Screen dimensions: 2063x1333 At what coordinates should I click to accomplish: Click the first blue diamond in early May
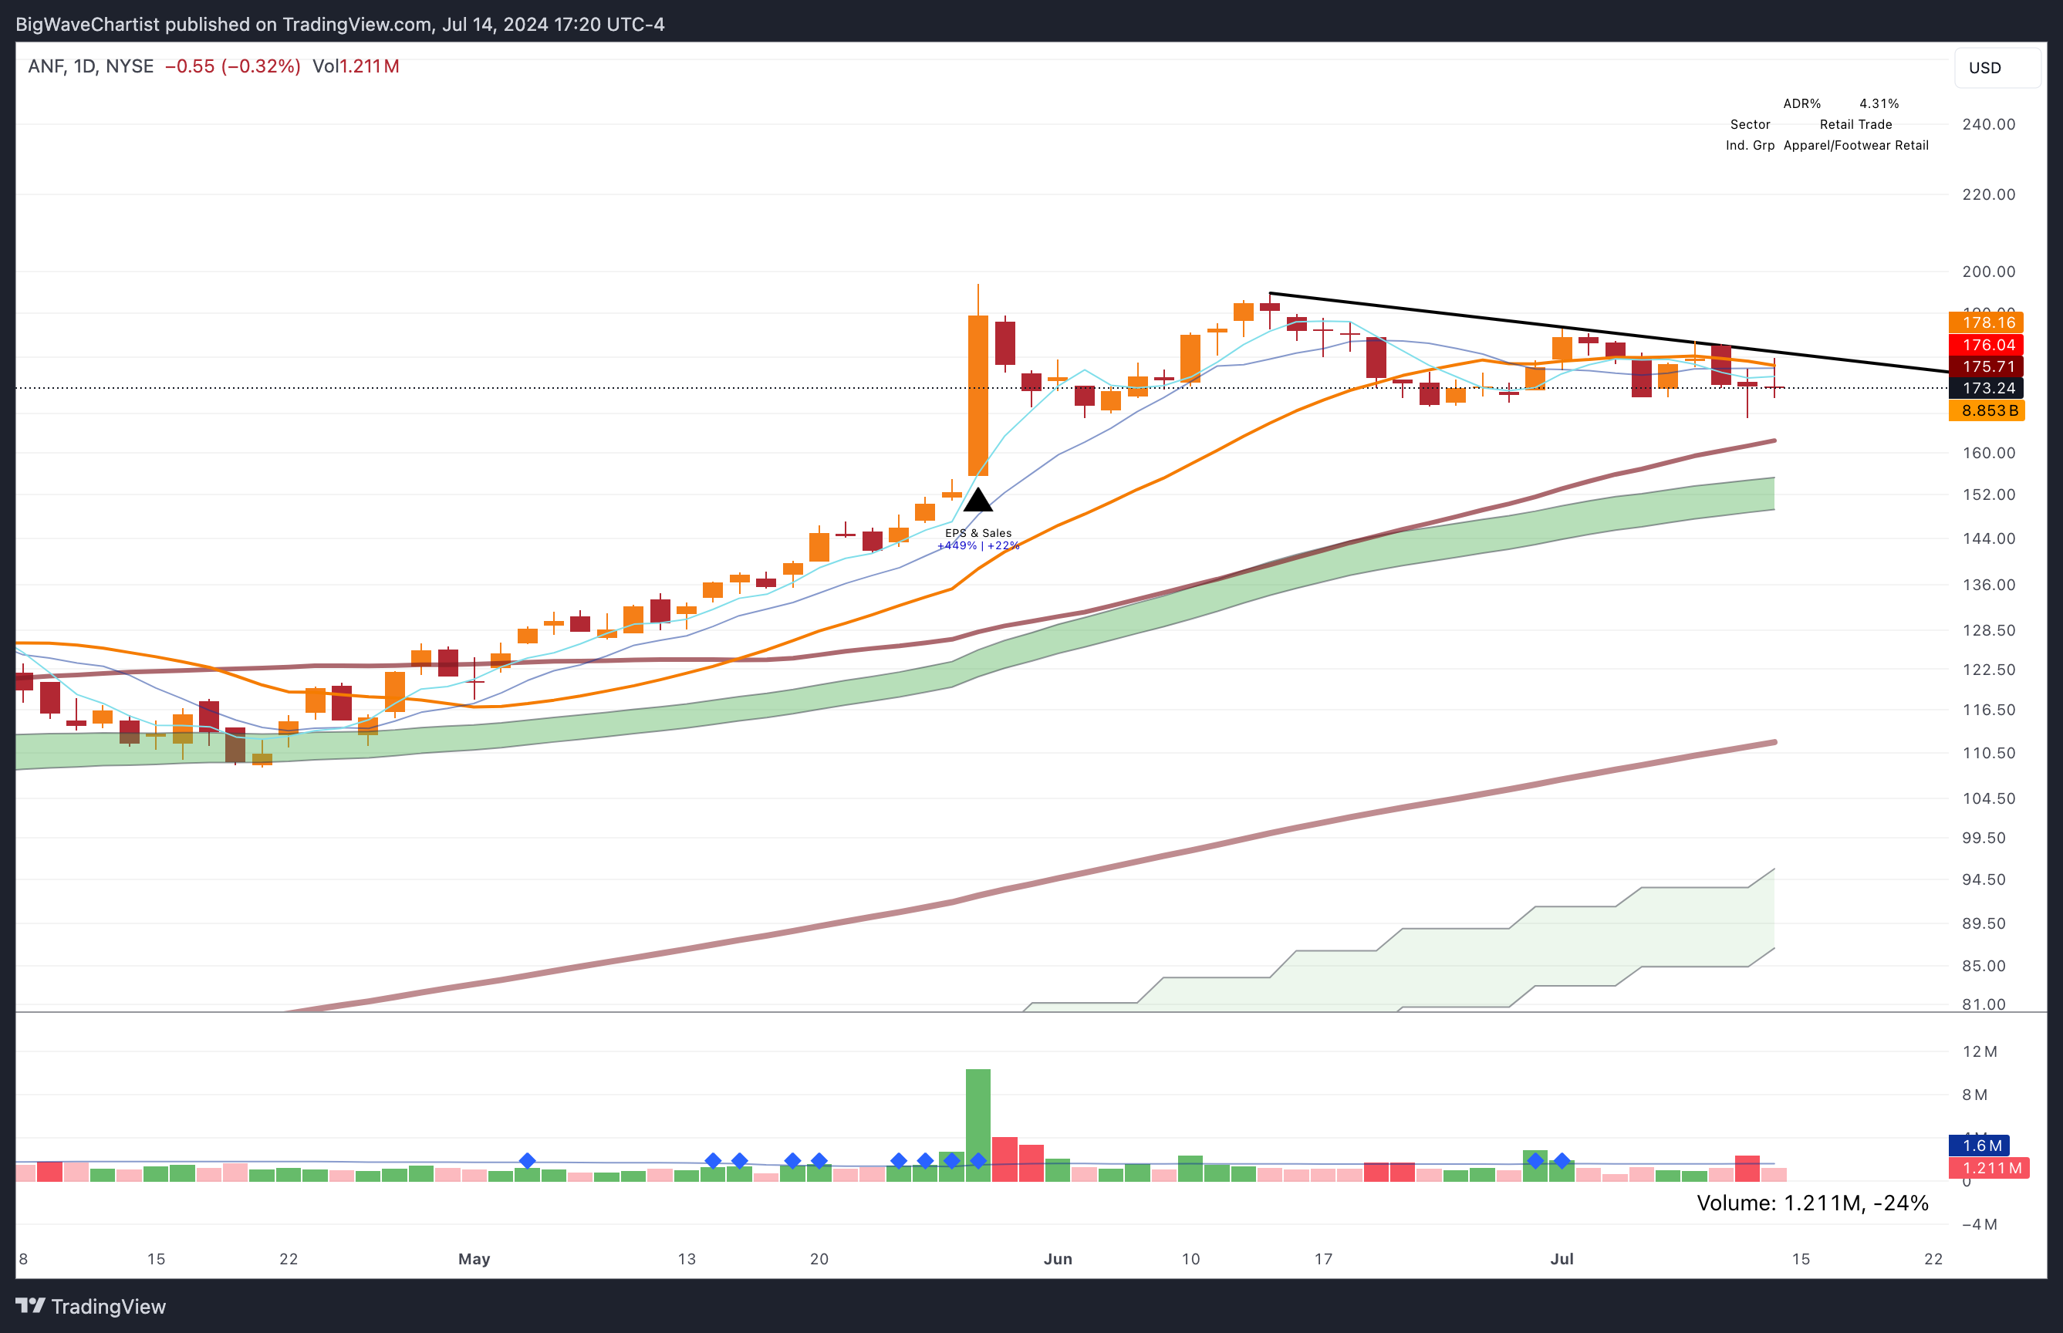[527, 1161]
